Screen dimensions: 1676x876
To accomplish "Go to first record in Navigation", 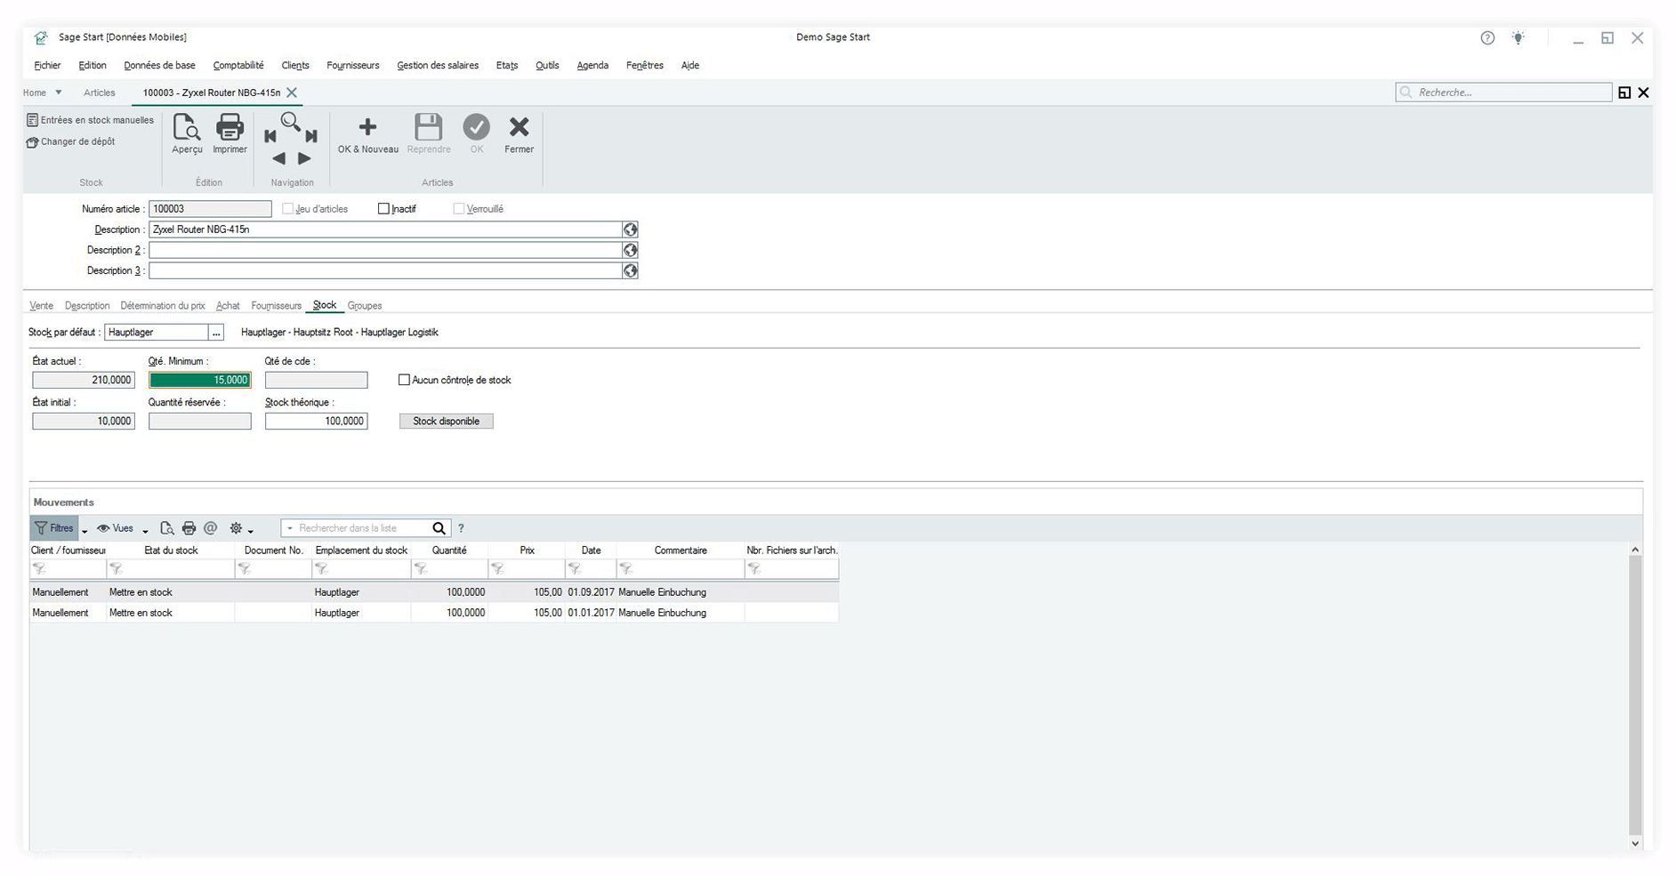I will 270,136.
